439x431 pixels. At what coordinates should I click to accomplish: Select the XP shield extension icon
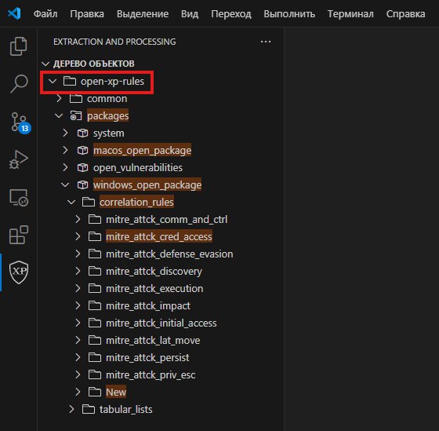click(x=19, y=272)
